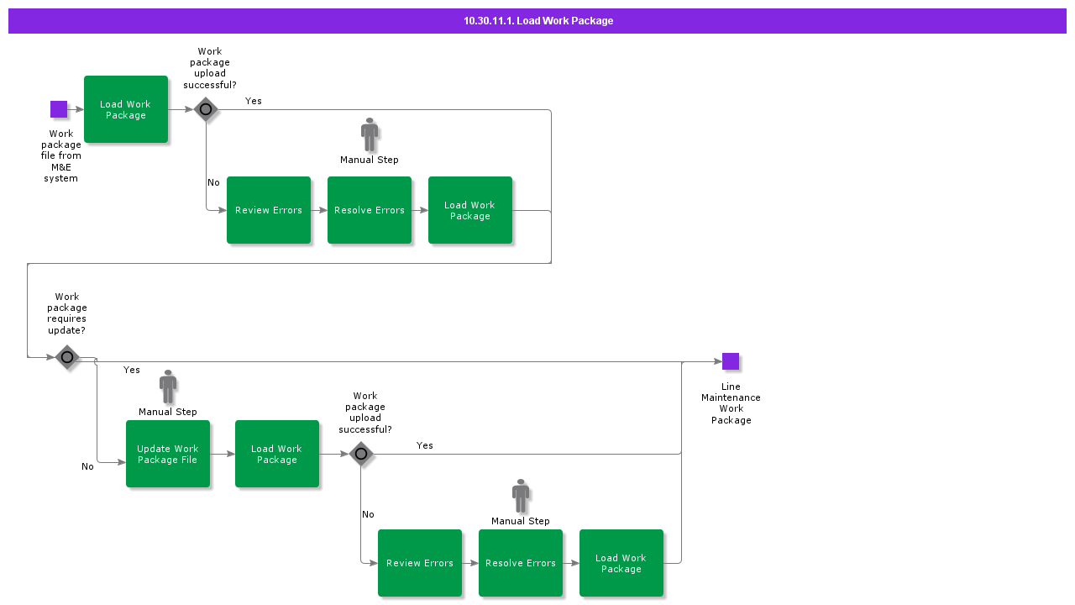Viewport: 1075px width, 605px height.
Task: Click the Update Work Package File task
Action: [168, 454]
